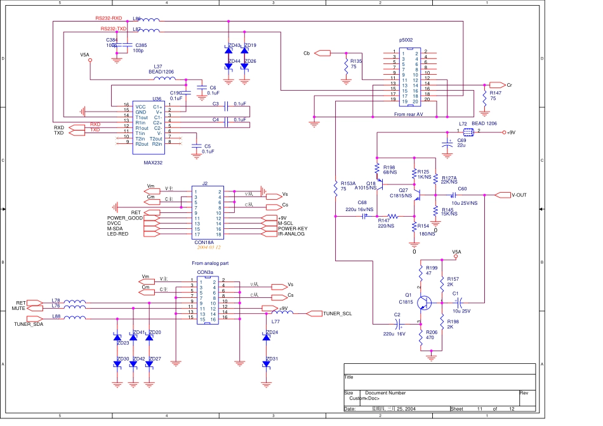Image resolution: width=603 pixels, height=426 pixels.
Task: Click the R199 47 ohm resistor
Action: pyautogui.click(x=421, y=271)
